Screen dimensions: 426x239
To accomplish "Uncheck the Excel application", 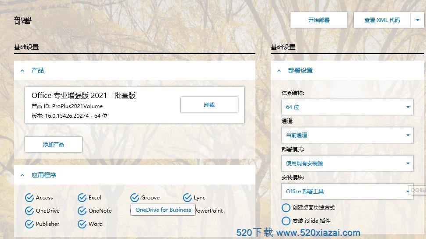I will pyautogui.click(x=82, y=198).
